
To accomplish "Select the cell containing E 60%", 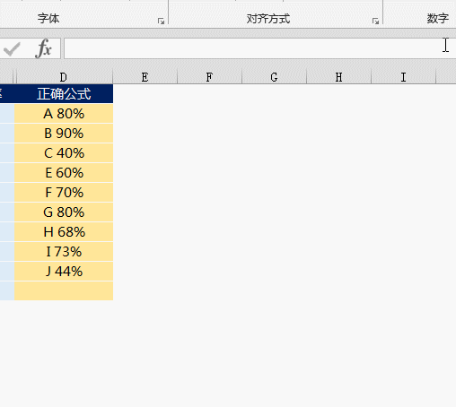I will click(64, 173).
